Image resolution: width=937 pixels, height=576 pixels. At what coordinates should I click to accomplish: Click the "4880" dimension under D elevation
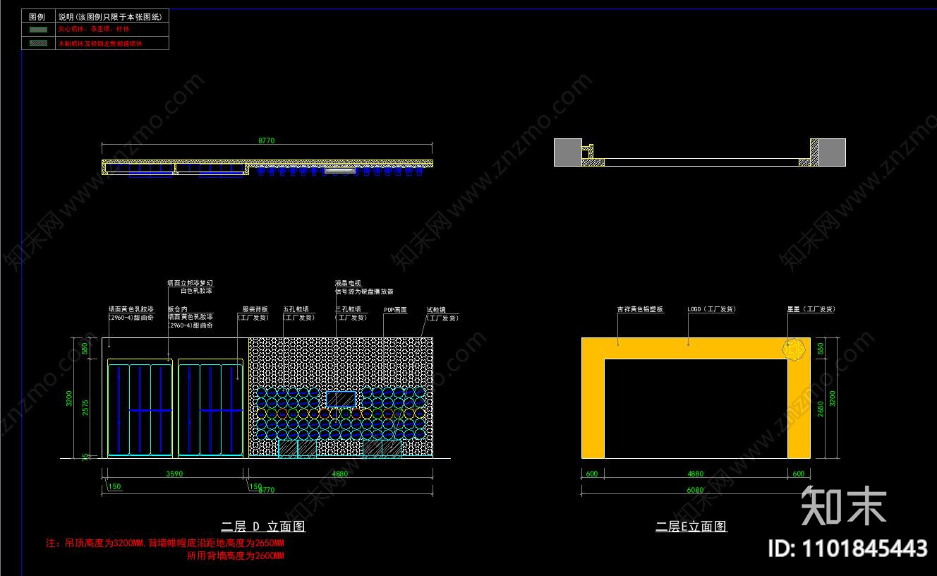[341, 474]
